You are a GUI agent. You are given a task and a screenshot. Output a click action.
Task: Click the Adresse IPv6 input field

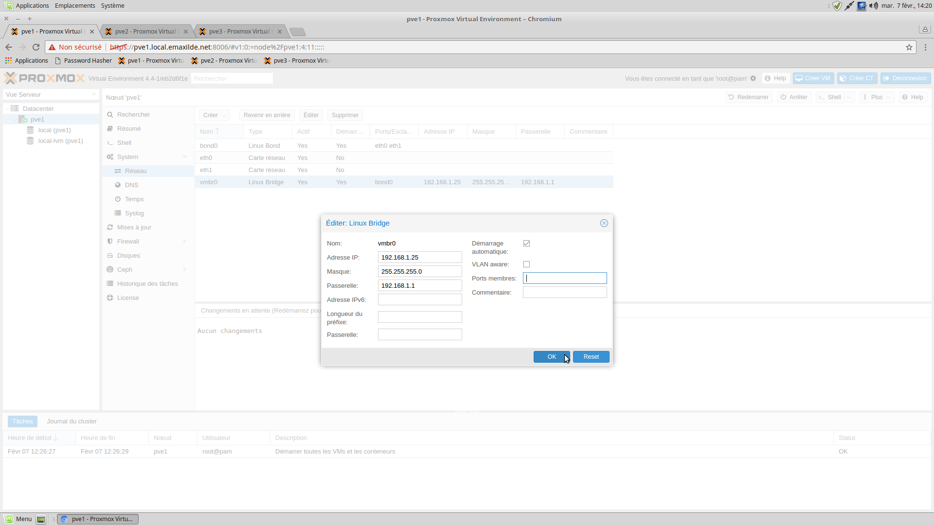420,299
